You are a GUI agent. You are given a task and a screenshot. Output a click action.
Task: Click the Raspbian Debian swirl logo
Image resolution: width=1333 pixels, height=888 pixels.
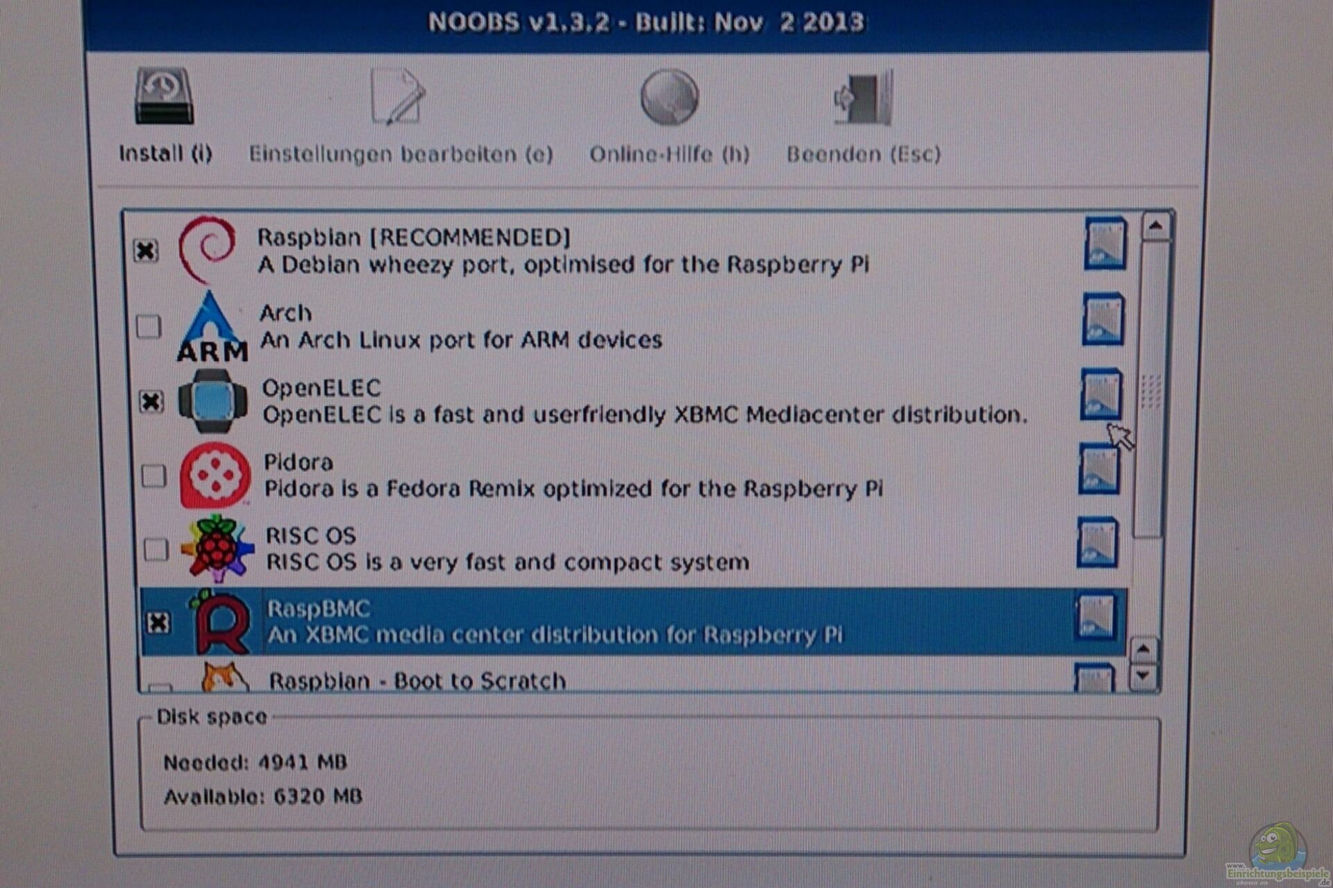207,249
